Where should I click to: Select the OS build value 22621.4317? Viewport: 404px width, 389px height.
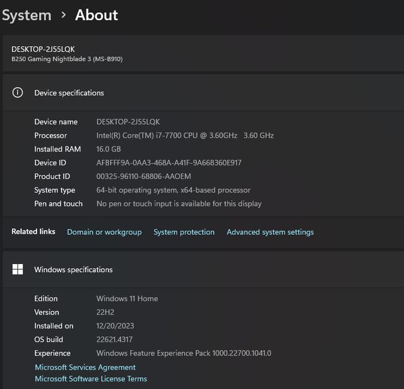pos(114,340)
